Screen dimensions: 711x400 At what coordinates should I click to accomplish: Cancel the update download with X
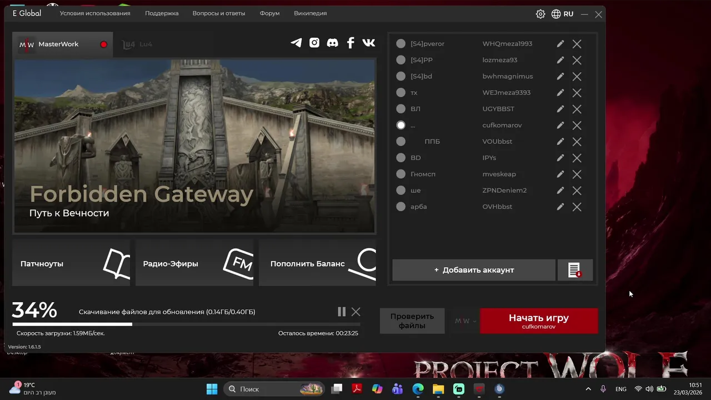[x=356, y=312]
